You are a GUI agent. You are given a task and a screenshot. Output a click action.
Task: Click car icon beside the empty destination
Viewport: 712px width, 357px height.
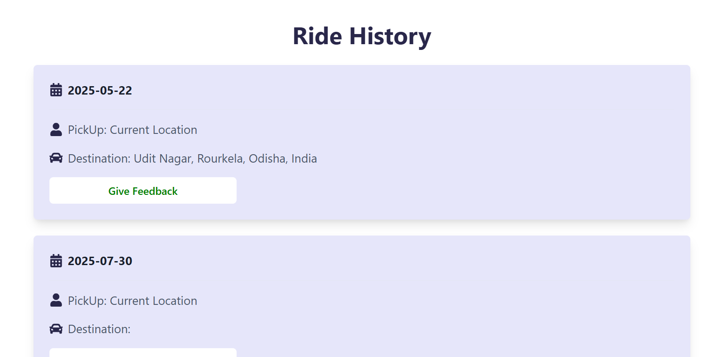click(56, 329)
